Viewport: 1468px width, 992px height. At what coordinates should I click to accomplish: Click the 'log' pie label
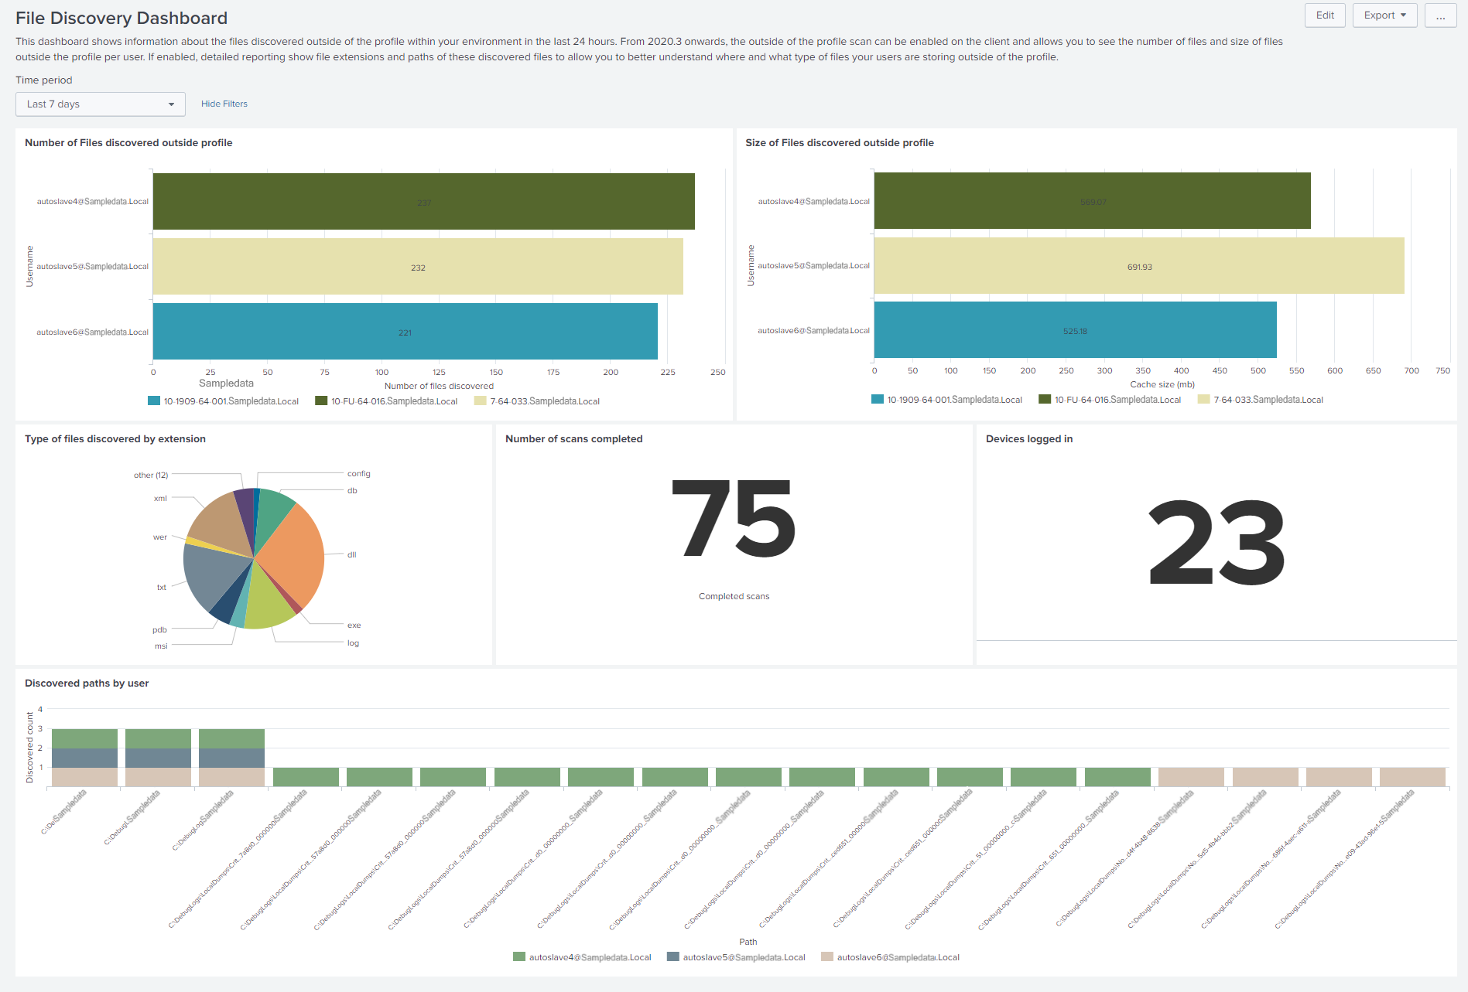point(353,643)
